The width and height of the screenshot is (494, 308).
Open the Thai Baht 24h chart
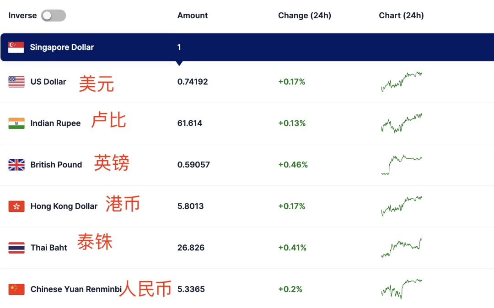[401, 248]
